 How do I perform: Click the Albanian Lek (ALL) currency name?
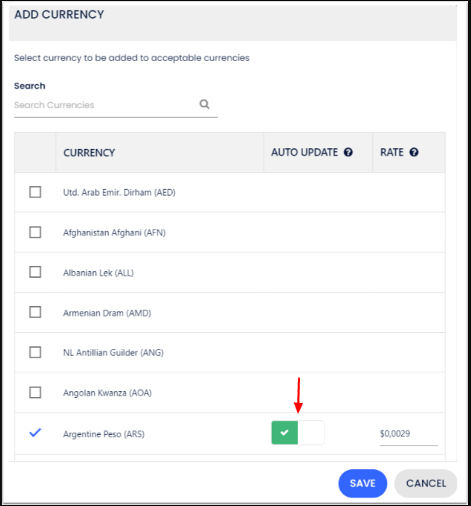tap(98, 273)
